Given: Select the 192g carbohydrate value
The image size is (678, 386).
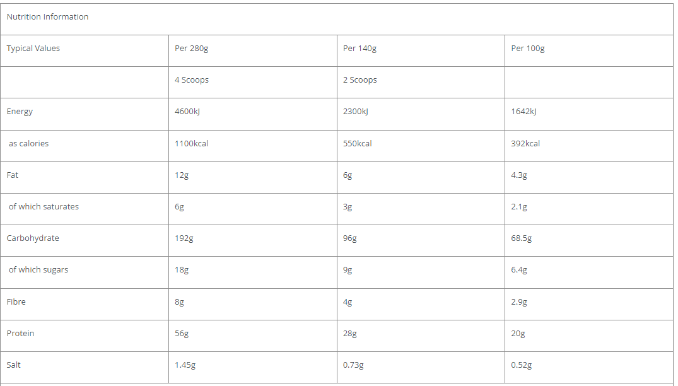Looking at the screenshot, I should 184,238.
